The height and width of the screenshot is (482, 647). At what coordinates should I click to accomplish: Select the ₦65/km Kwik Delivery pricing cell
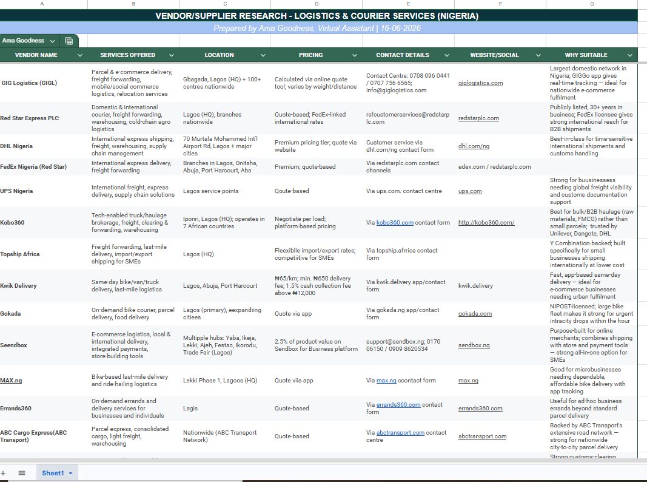(317, 286)
